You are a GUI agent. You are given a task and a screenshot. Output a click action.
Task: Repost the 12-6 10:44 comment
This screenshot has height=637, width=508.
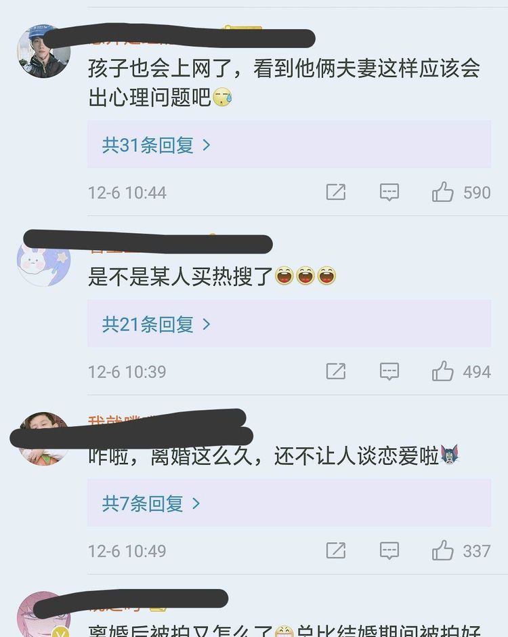pos(336,192)
